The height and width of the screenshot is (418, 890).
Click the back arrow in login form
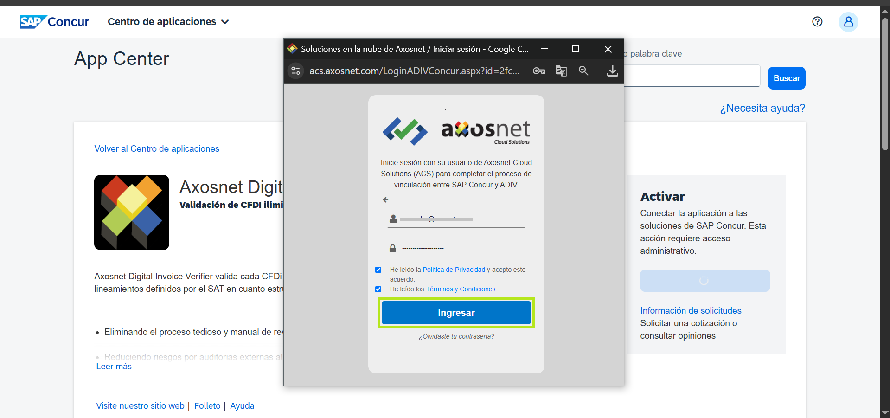(x=385, y=200)
